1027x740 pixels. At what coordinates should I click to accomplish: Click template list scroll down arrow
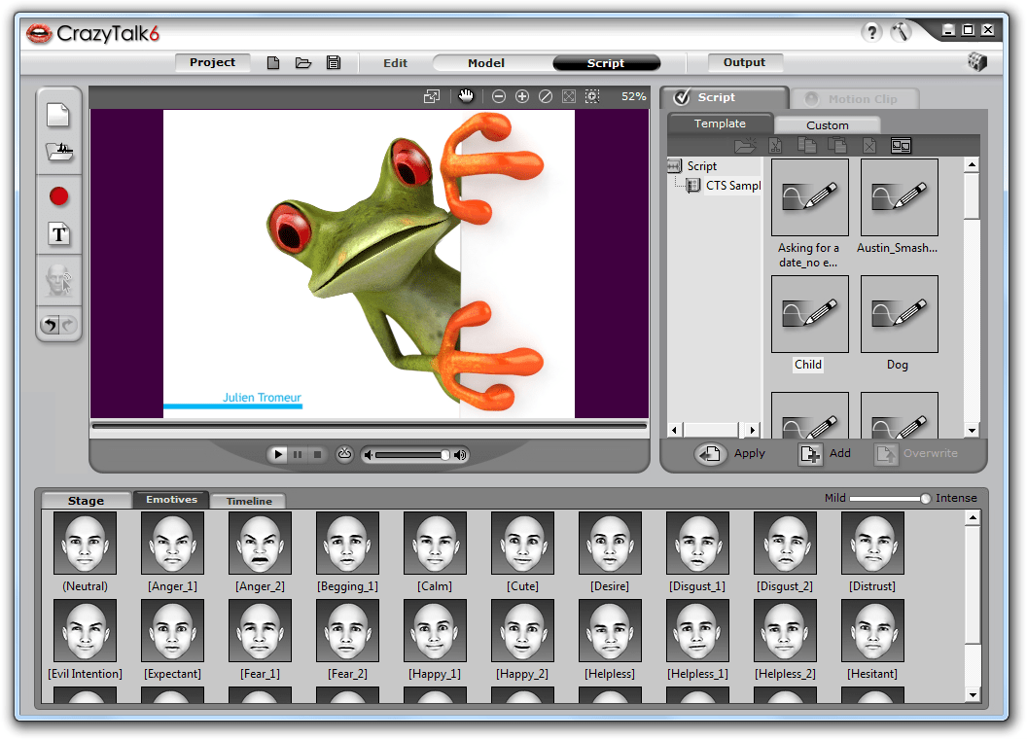point(972,430)
